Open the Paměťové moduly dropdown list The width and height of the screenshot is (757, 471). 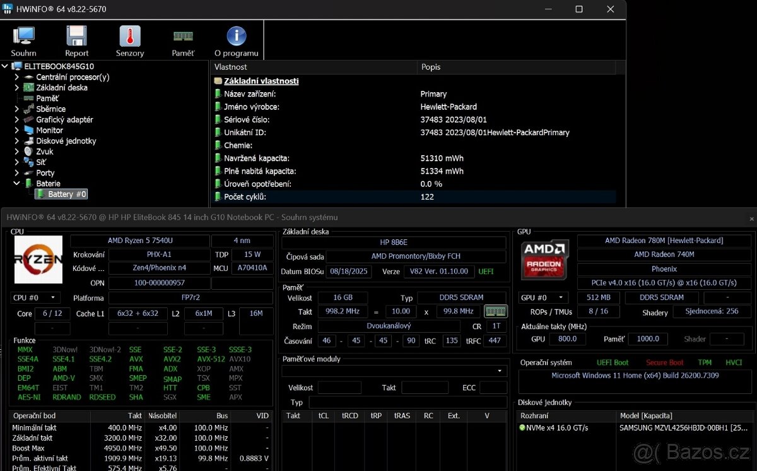click(394, 371)
